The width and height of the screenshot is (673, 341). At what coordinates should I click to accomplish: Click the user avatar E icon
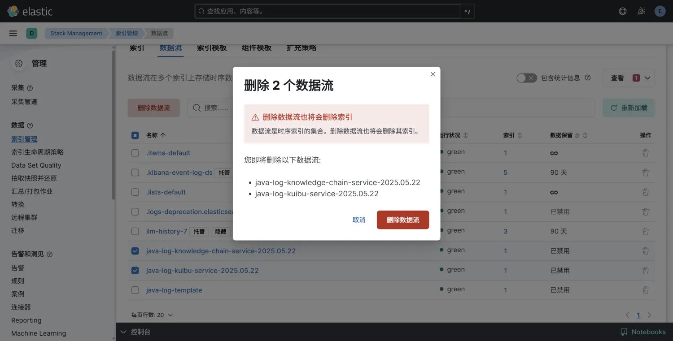click(660, 11)
